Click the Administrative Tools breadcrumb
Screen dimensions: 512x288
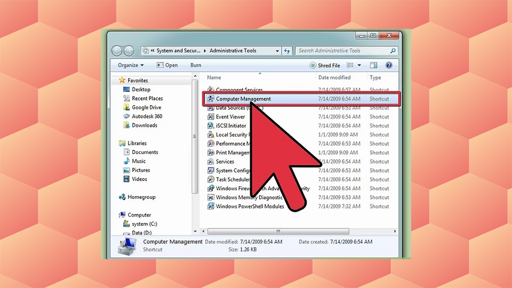tap(233, 51)
